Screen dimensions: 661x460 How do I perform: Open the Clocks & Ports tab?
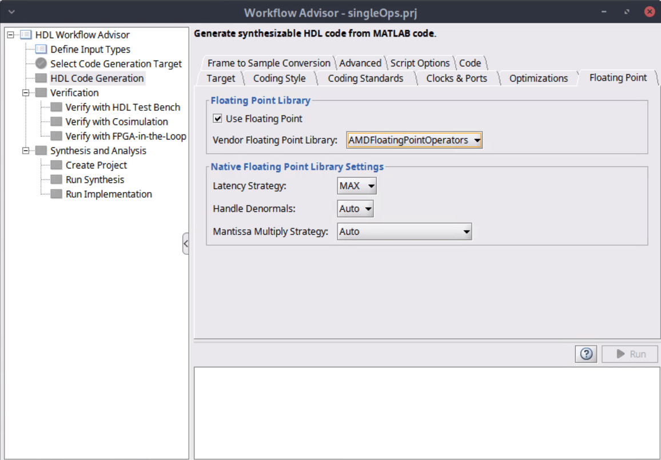pos(458,78)
